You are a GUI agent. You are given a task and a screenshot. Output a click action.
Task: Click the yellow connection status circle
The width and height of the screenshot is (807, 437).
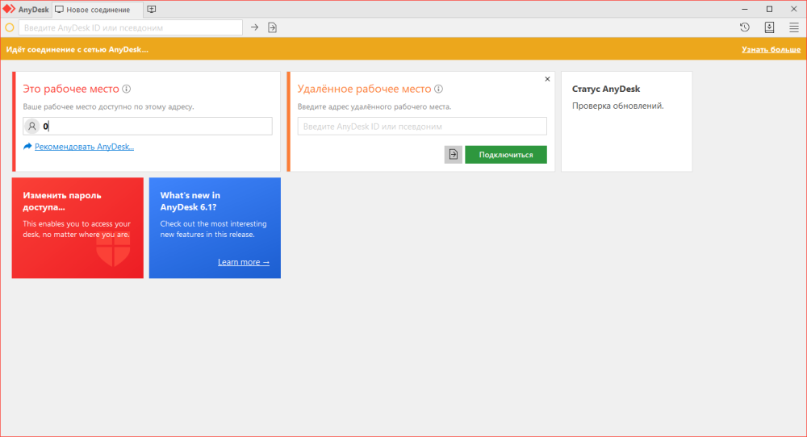click(x=9, y=27)
